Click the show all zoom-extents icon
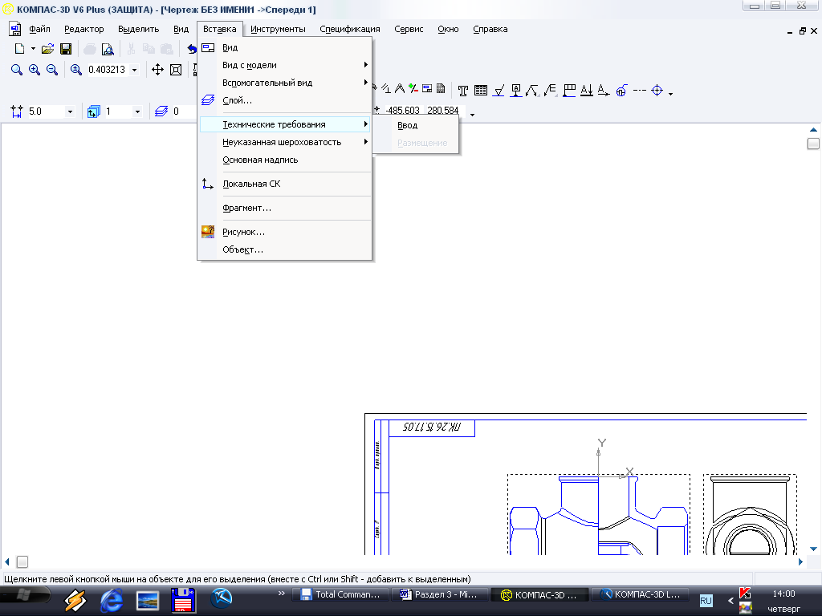Viewport: 822px width, 616px height. point(176,70)
